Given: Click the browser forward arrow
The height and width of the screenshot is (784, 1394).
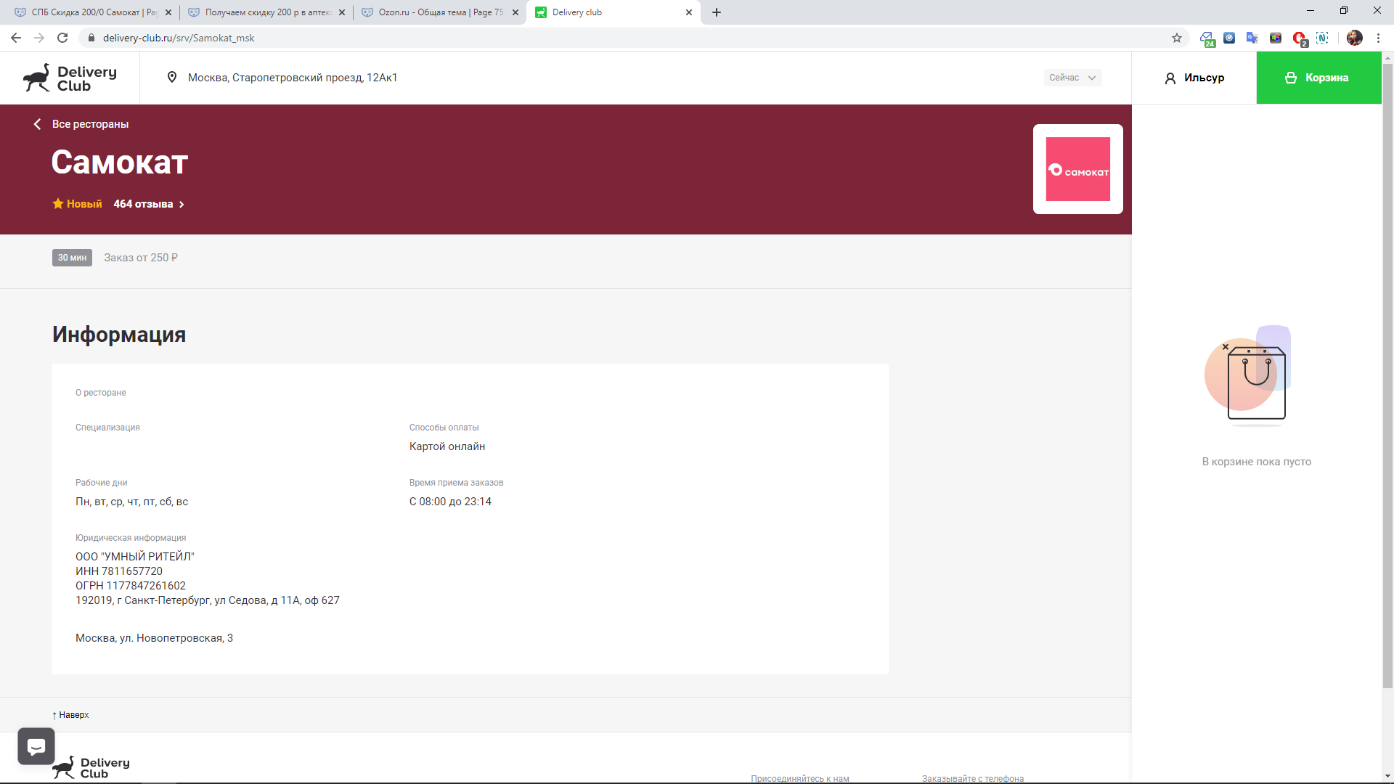Looking at the screenshot, I should tap(39, 38).
